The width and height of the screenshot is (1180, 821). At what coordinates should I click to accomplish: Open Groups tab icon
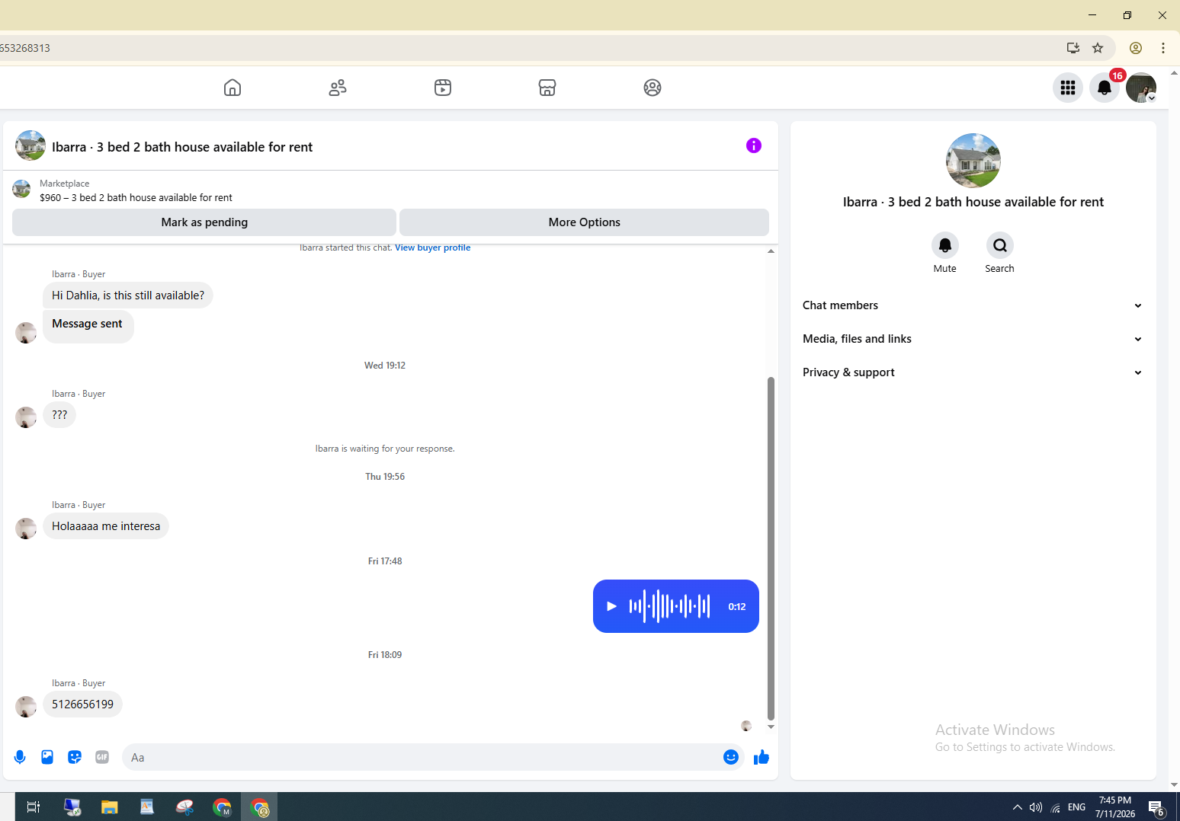(653, 88)
